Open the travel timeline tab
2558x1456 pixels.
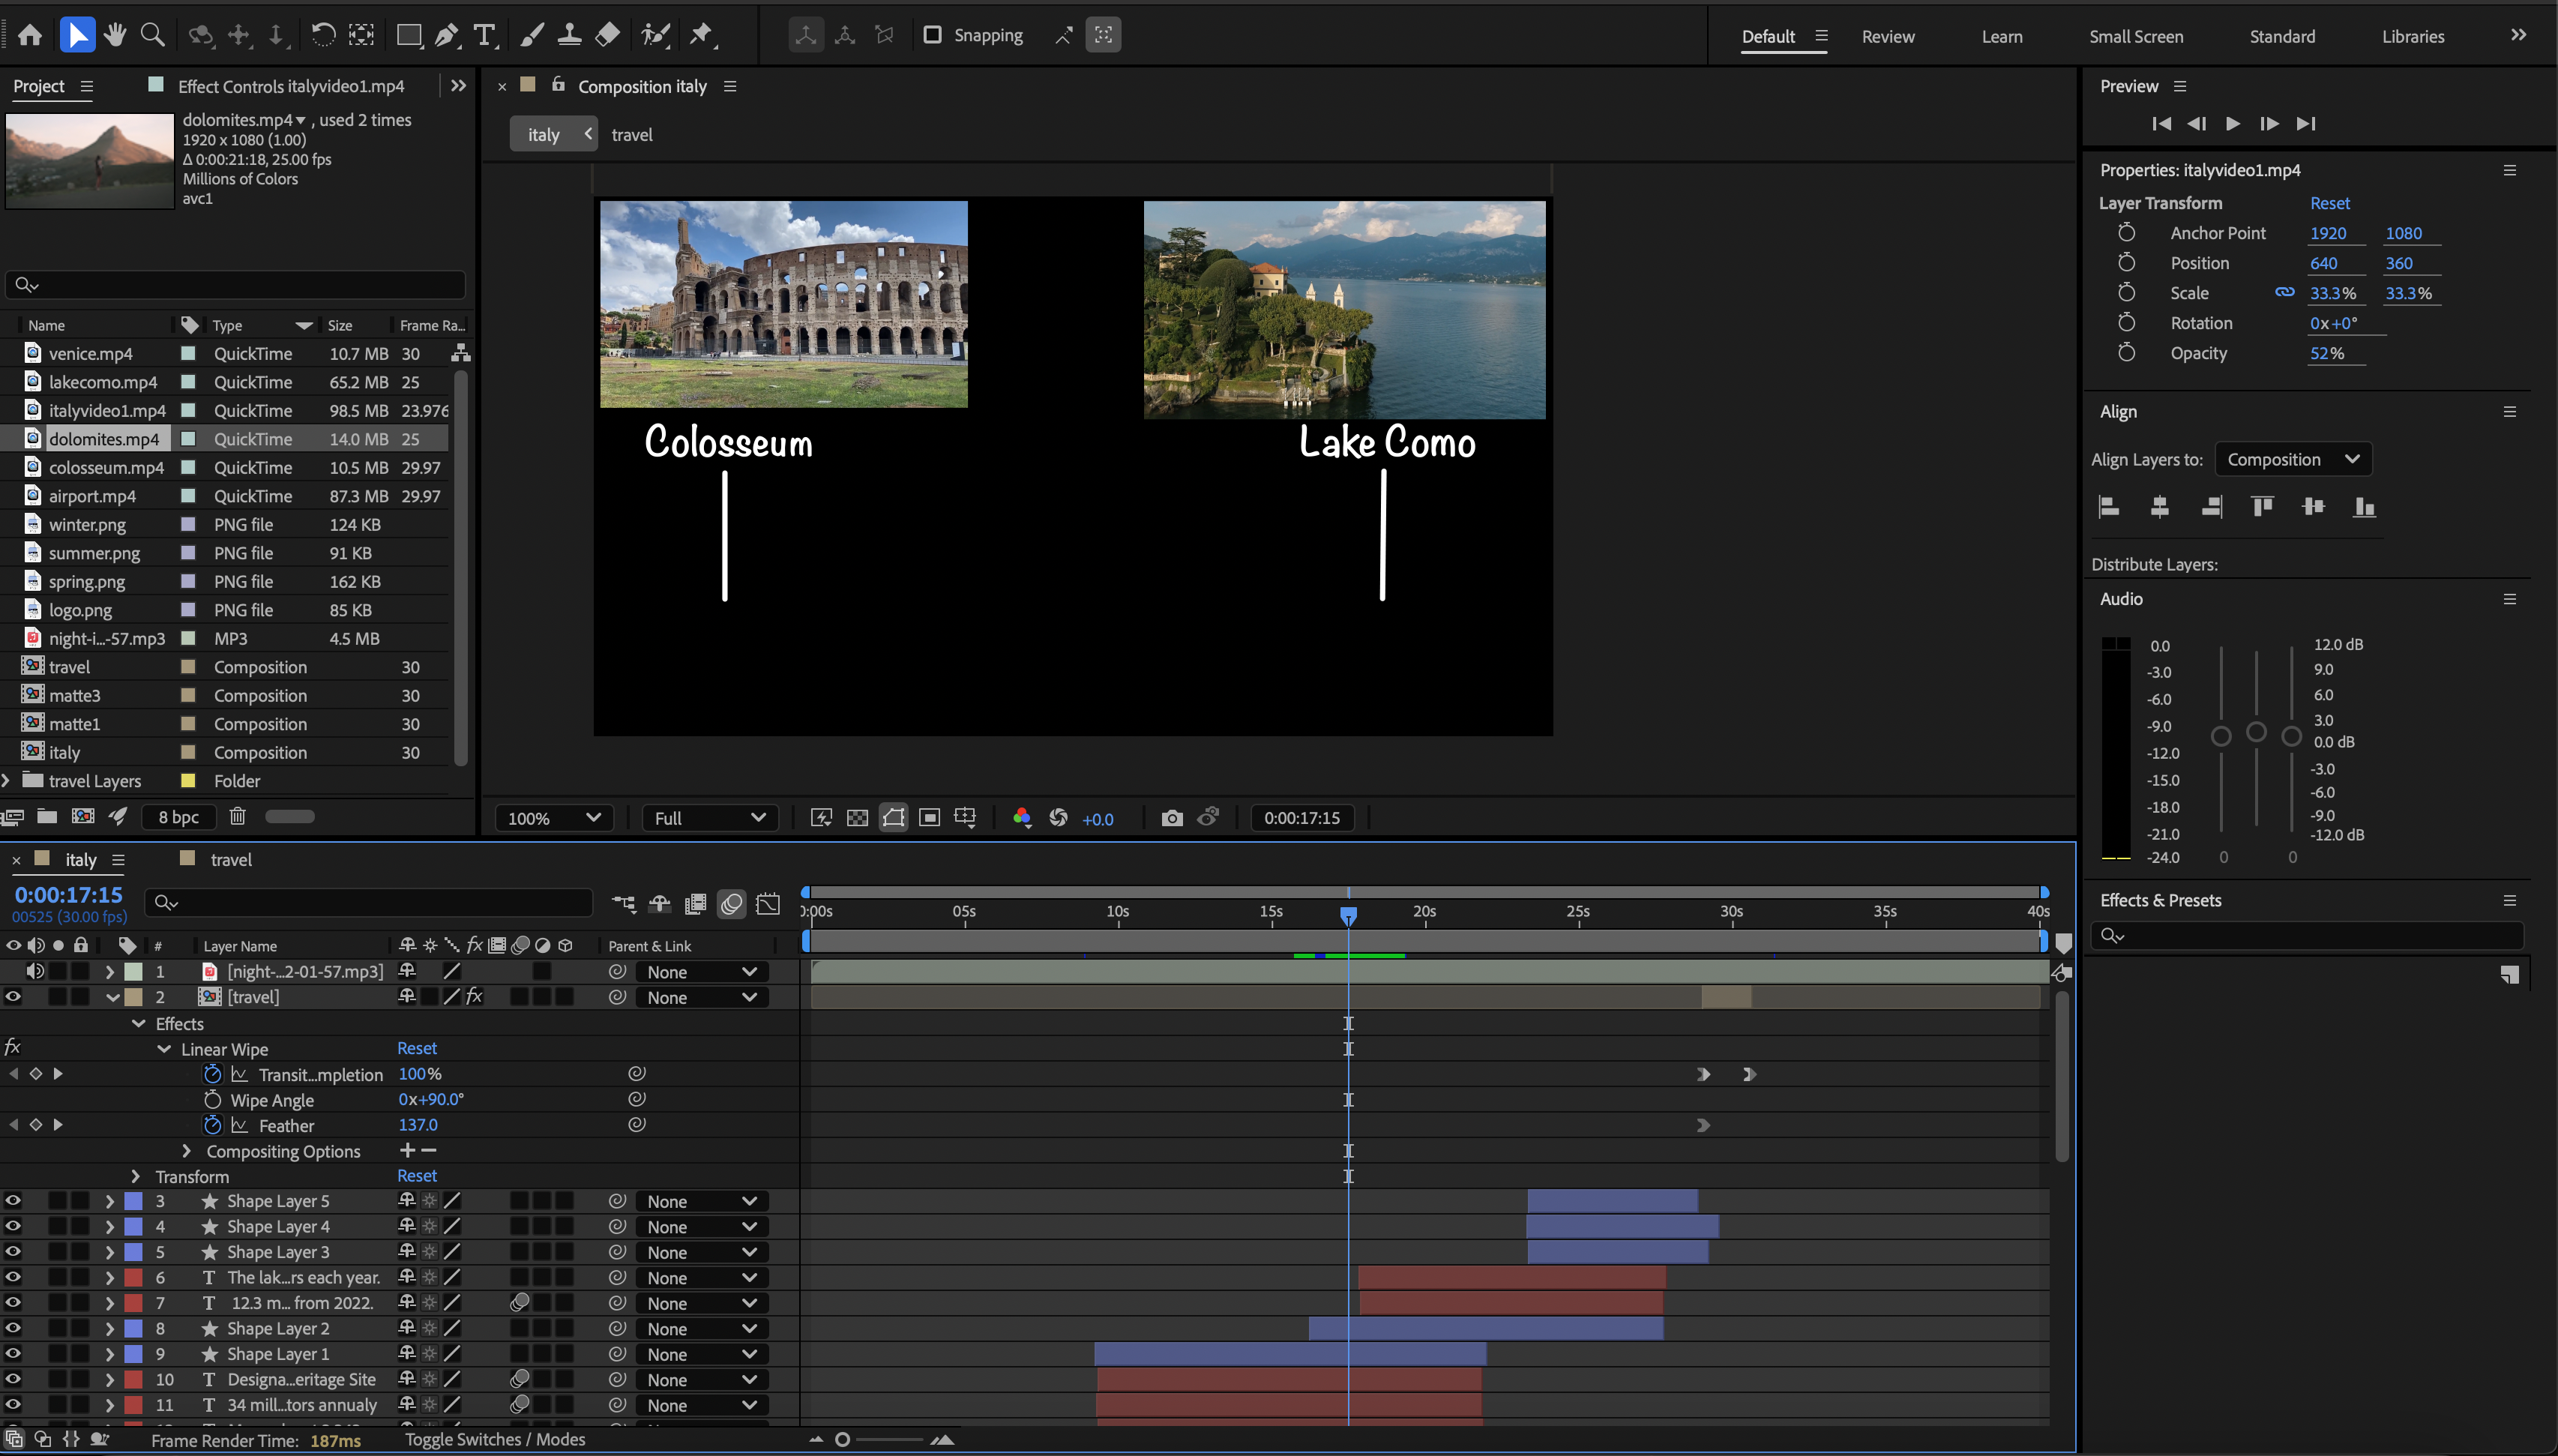[231, 859]
